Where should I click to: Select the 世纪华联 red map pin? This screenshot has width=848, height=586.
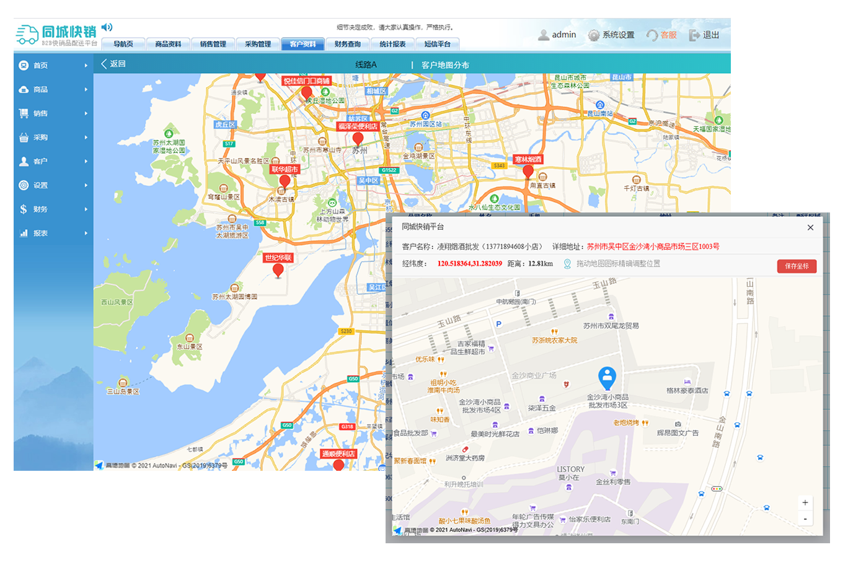click(x=278, y=271)
